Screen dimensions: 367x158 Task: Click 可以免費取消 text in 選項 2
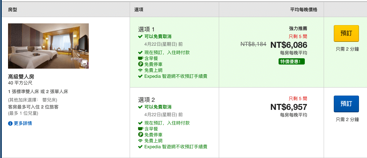158,107
